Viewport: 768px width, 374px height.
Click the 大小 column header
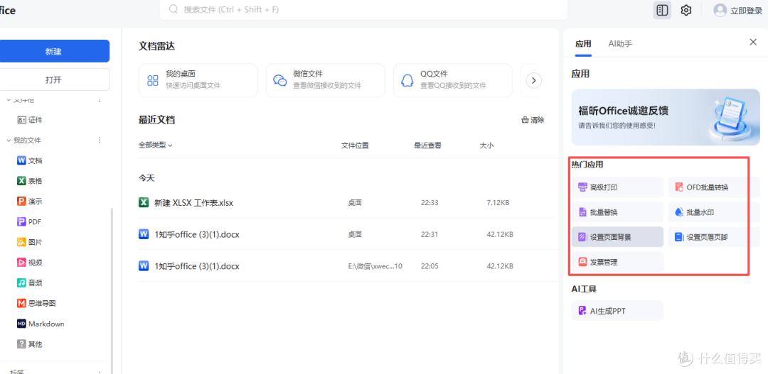tap(487, 145)
